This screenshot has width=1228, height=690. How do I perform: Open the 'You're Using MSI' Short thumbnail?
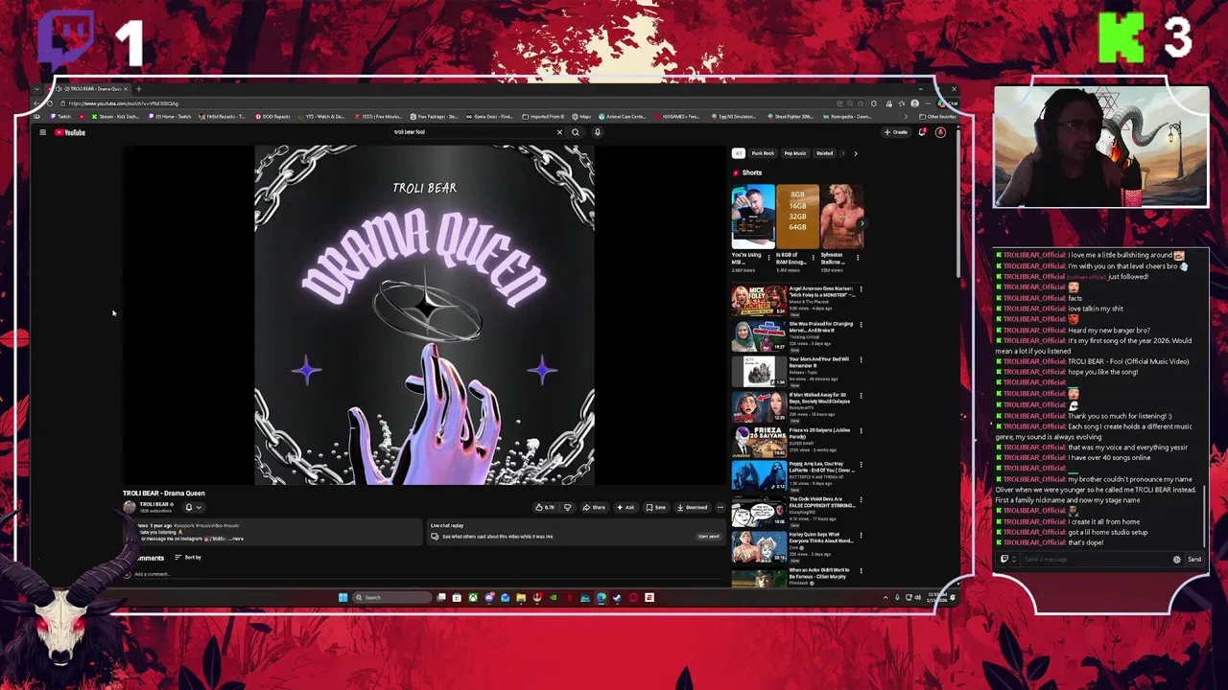point(752,217)
